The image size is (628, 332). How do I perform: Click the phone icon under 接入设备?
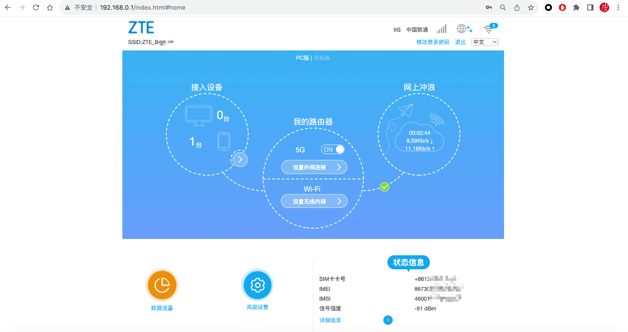[x=223, y=141]
